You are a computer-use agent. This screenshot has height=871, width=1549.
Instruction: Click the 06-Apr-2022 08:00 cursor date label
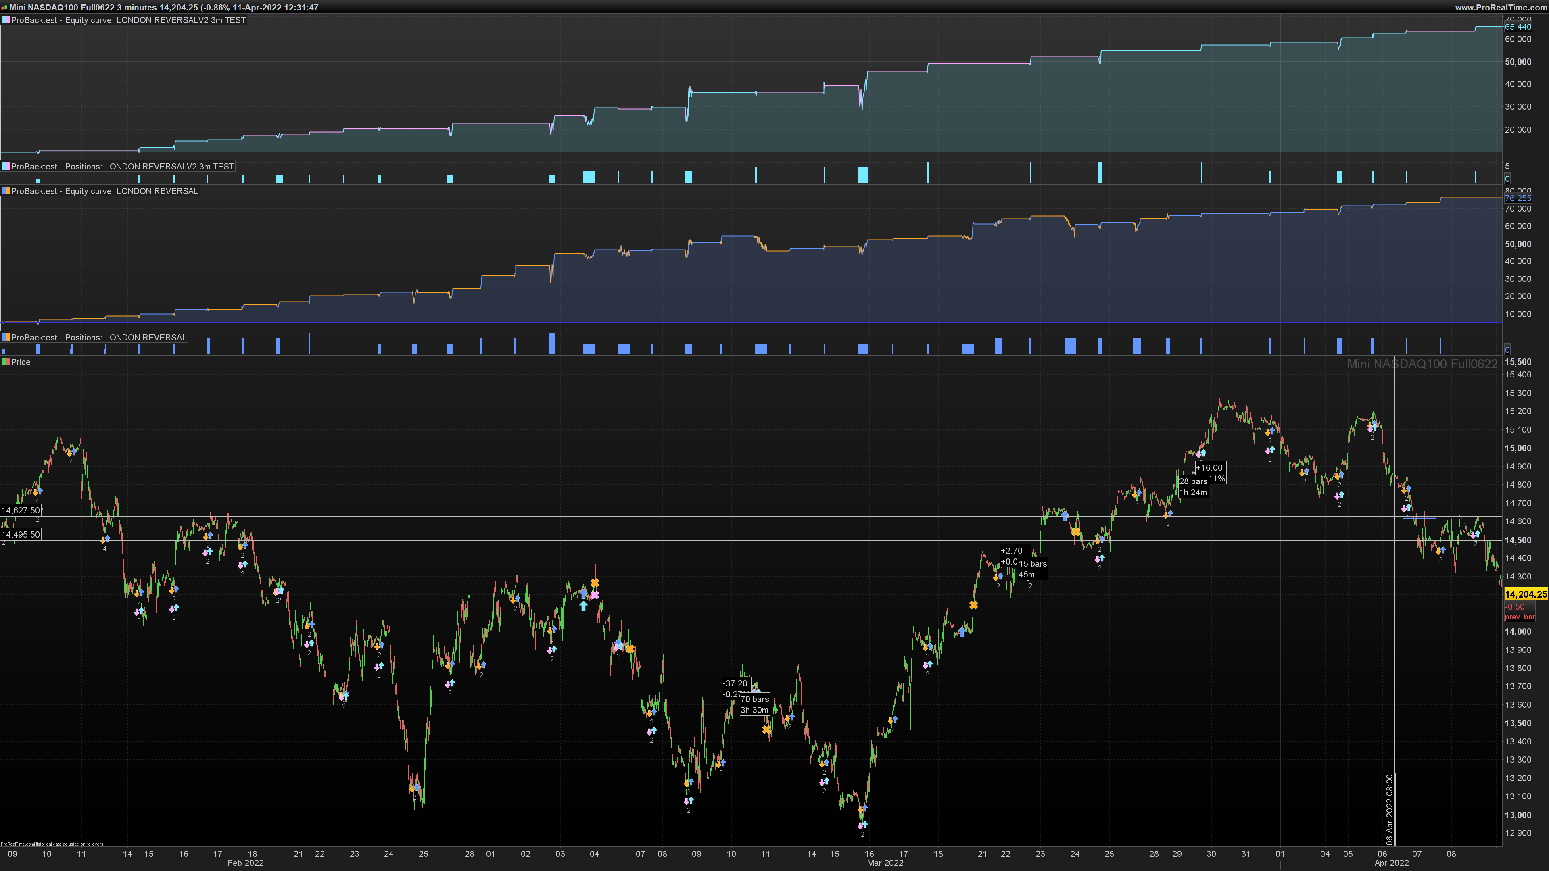point(1389,809)
